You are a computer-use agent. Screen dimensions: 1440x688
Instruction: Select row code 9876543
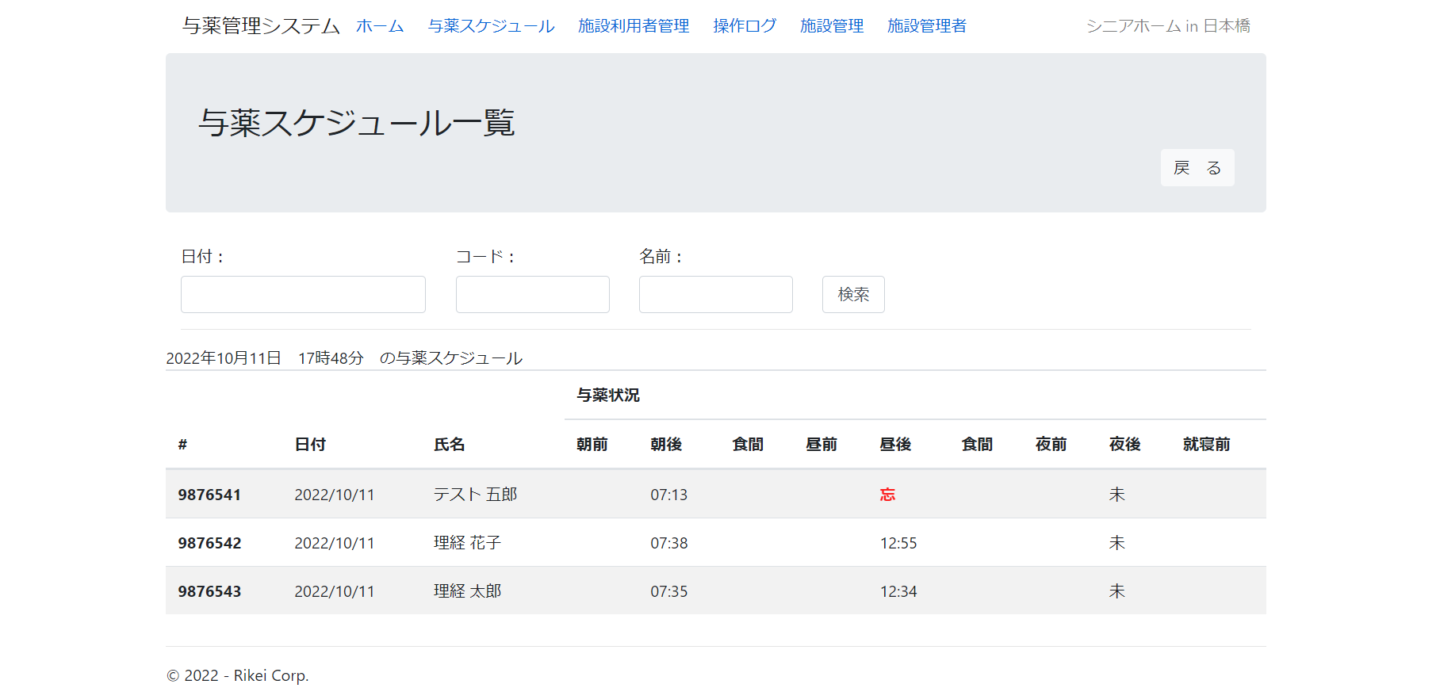point(209,591)
